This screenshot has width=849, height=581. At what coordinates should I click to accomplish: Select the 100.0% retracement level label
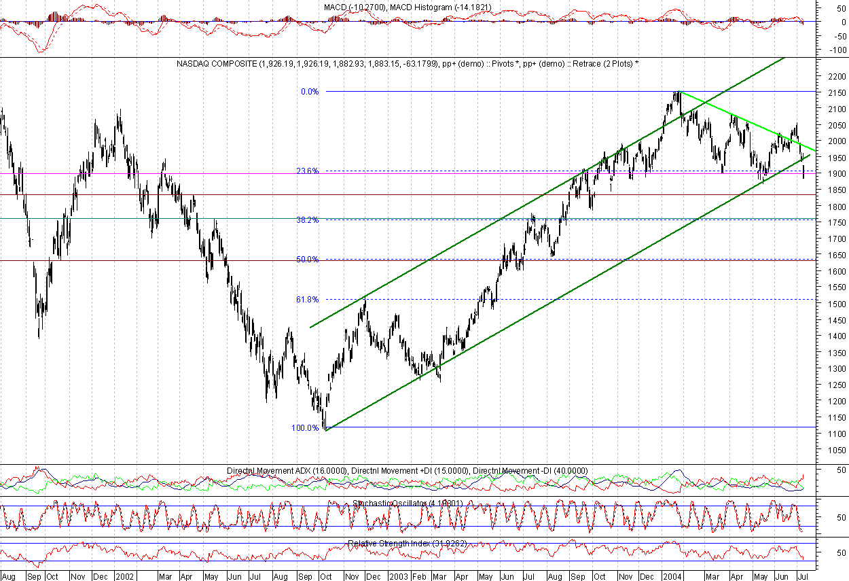pos(306,428)
